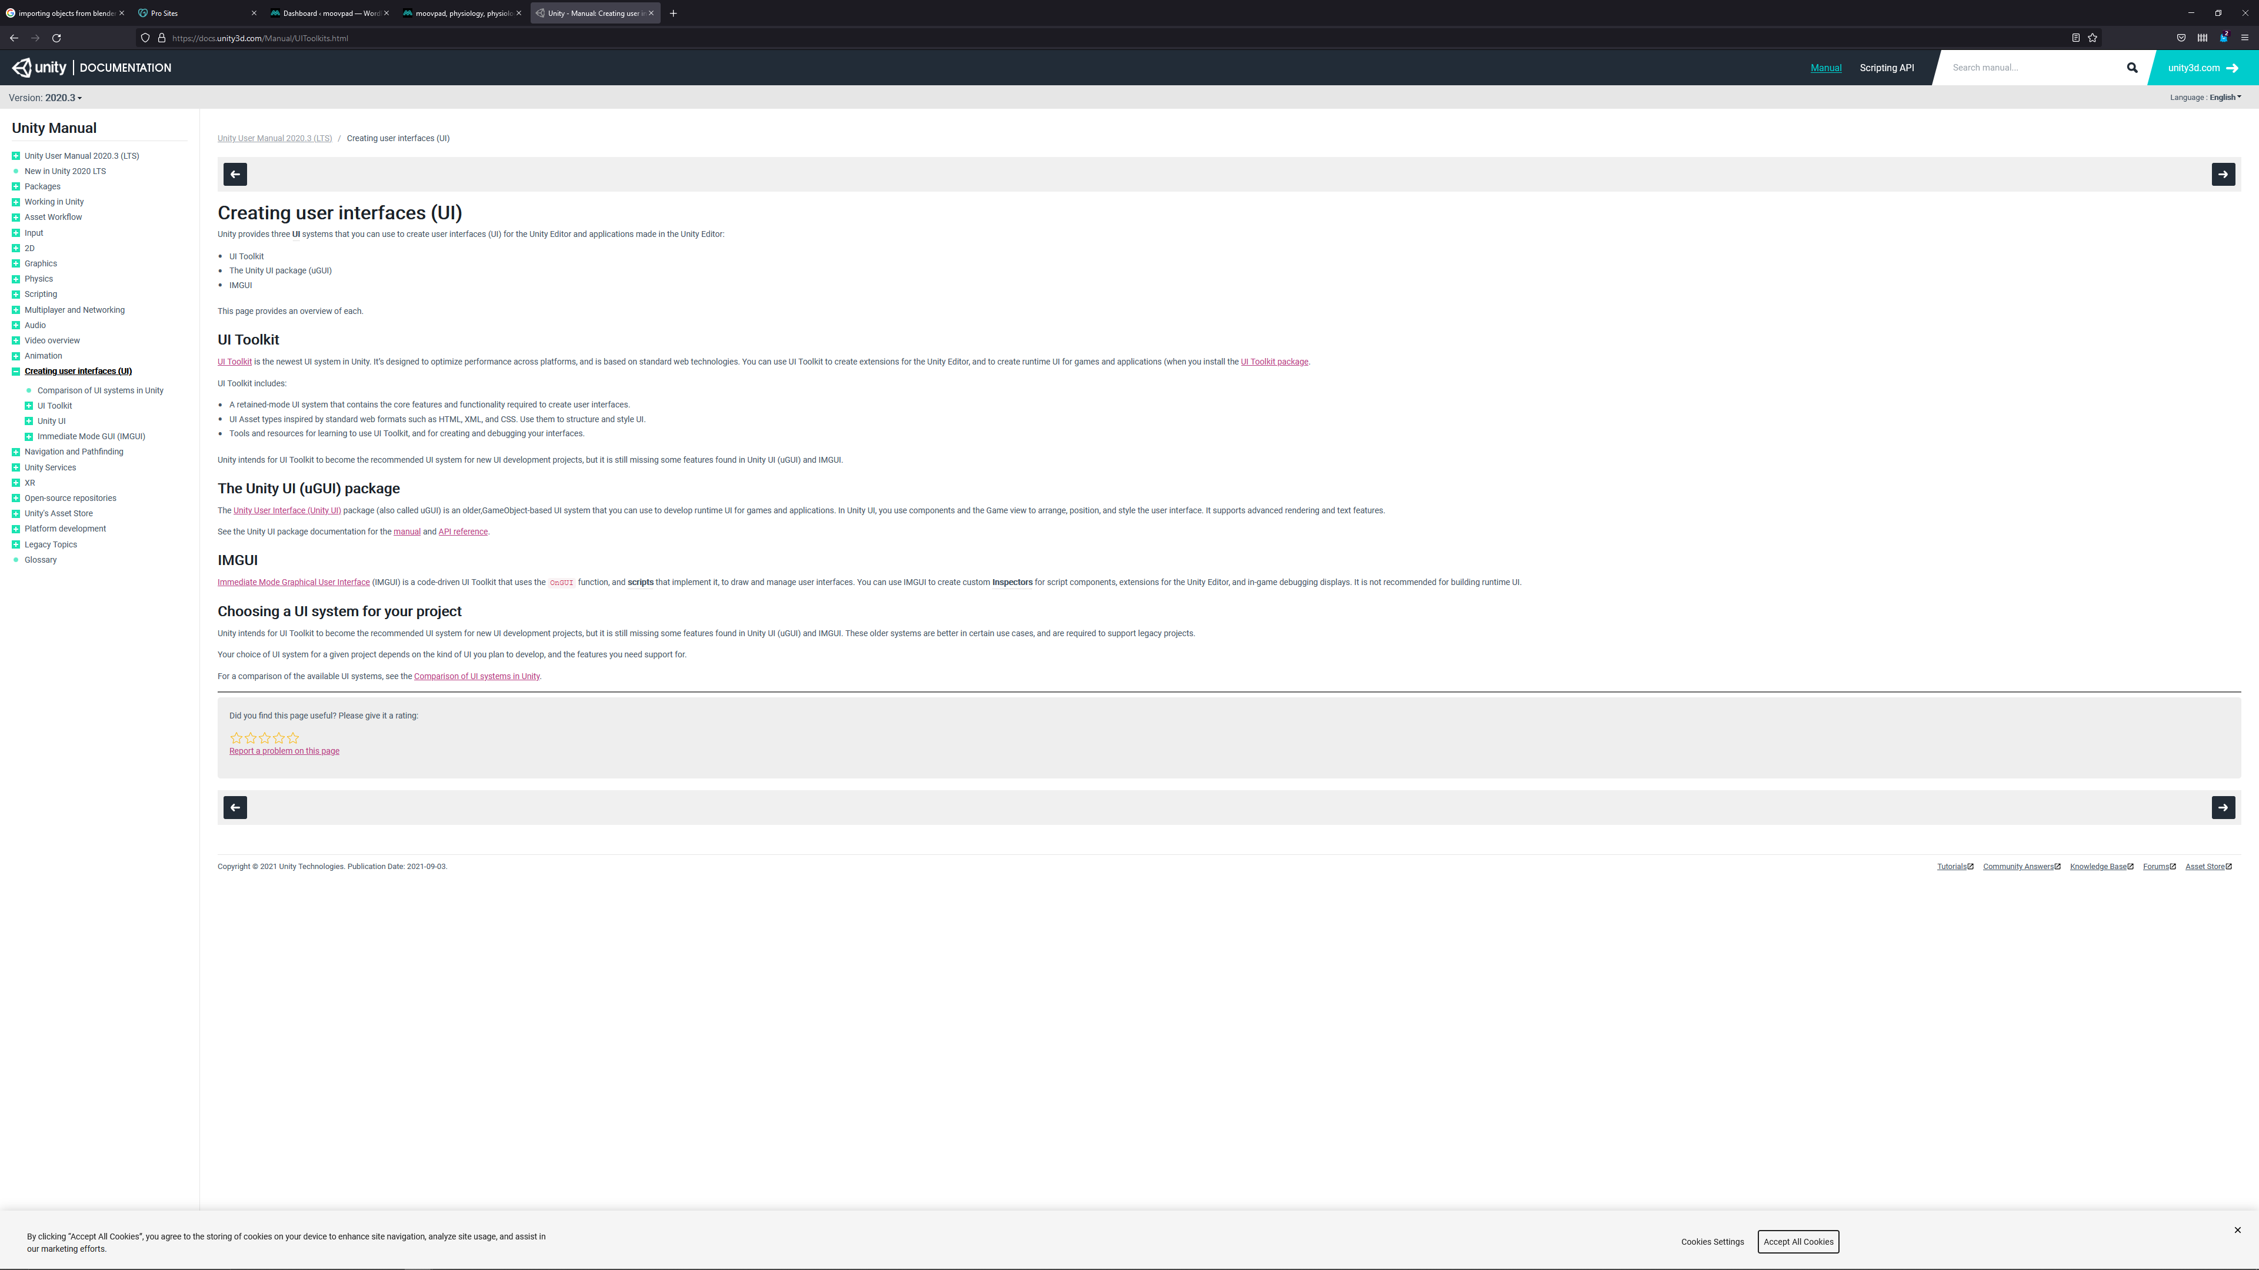The image size is (2259, 1270).
Task: Switch to the Pro Sites browser tab
Action: 196,13
